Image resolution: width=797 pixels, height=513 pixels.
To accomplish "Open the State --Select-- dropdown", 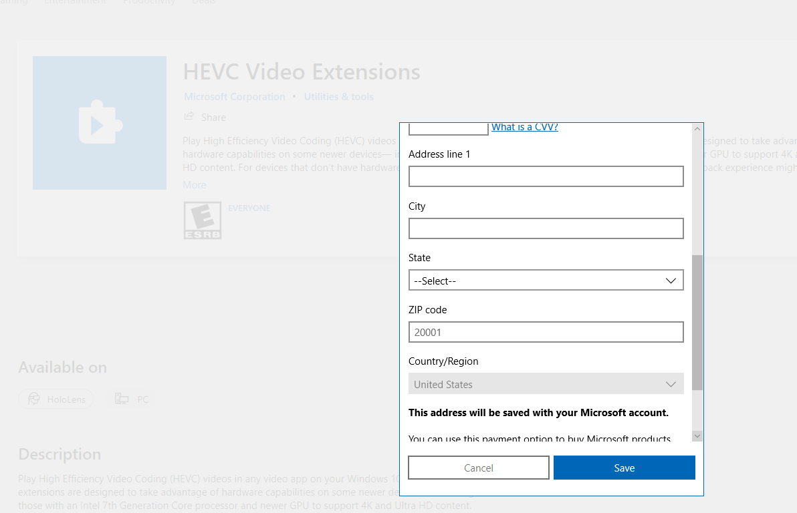I will point(546,281).
